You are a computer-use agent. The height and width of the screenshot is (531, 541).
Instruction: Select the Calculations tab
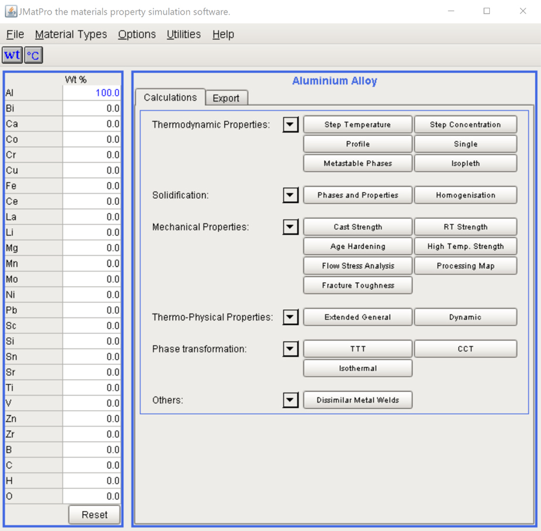(170, 97)
